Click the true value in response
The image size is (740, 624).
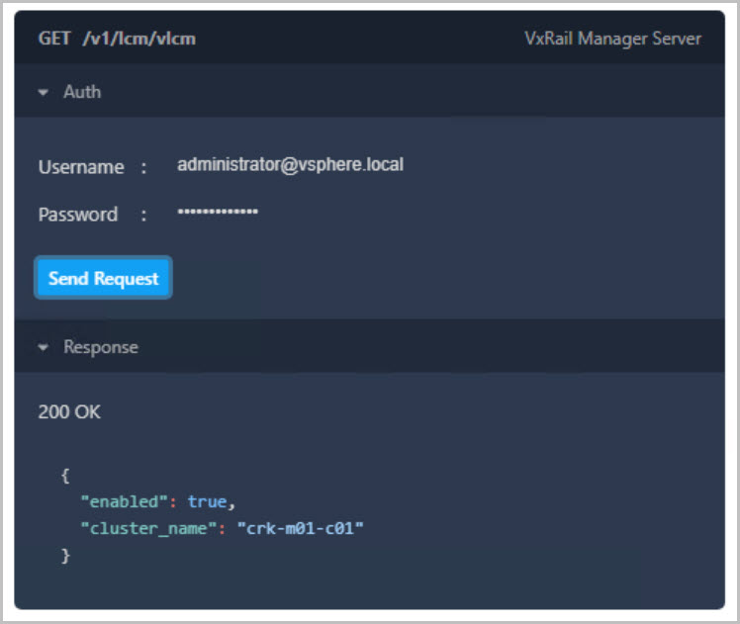click(x=208, y=502)
